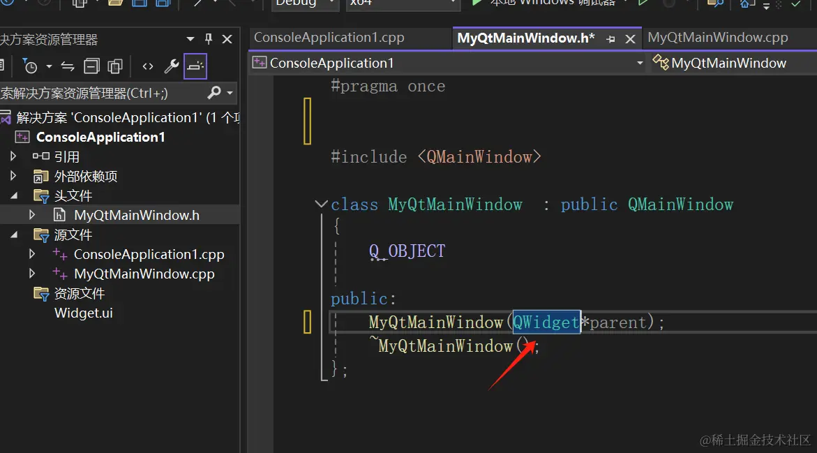Collapse all items in Solution Explorer

pos(91,66)
